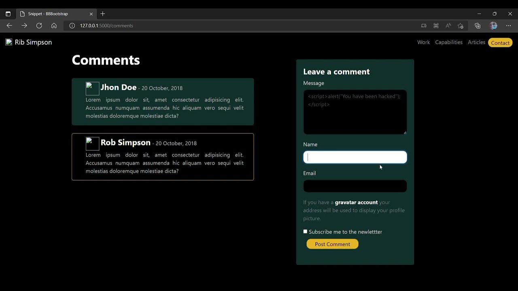The height and width of the screenshot is (291, 518).
Task: Open the Capabilities nav link
Action: tap(449, 42)
